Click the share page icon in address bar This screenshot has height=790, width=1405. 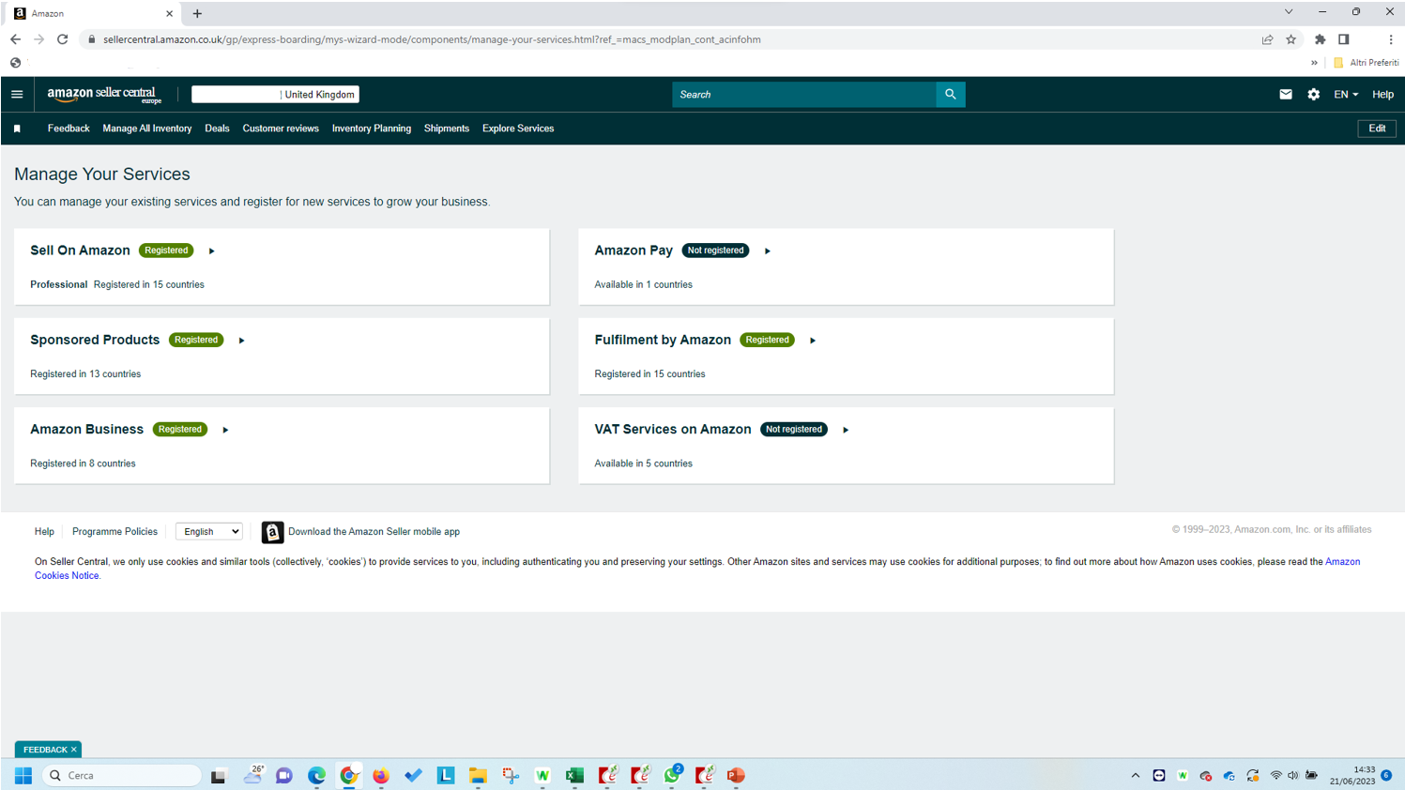tap(1267, 39)
